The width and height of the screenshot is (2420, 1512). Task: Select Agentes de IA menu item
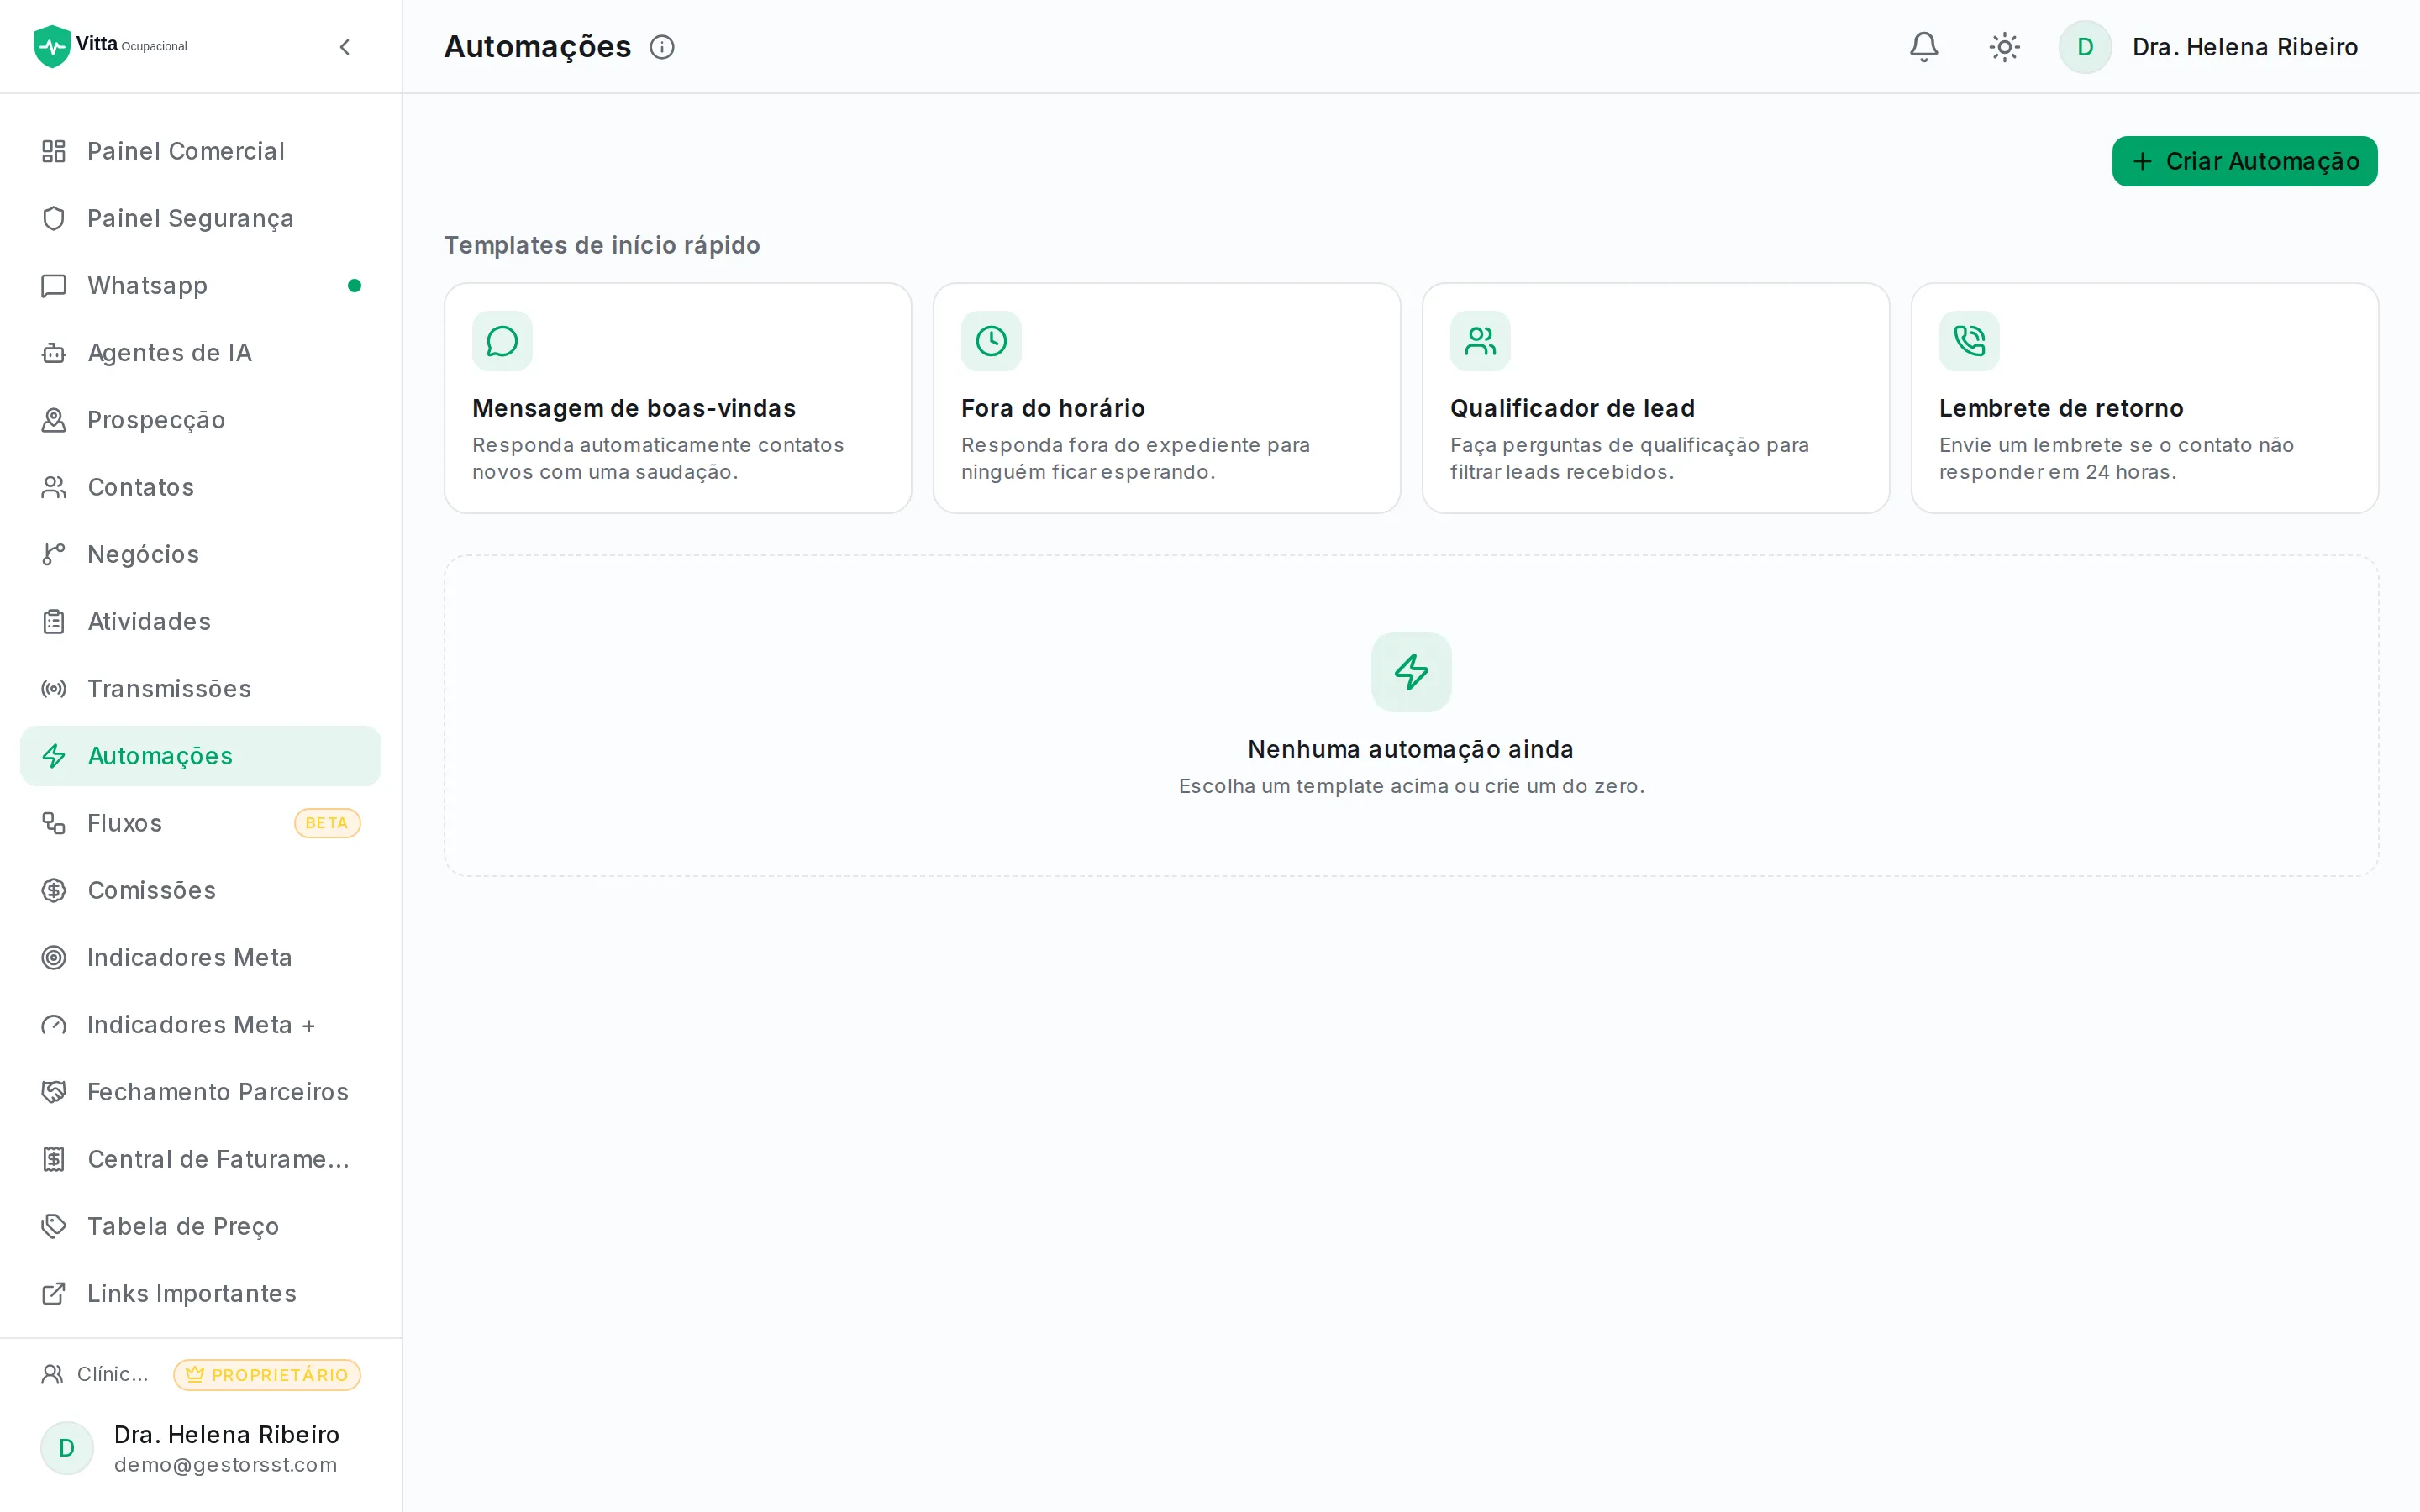point(200,352)
